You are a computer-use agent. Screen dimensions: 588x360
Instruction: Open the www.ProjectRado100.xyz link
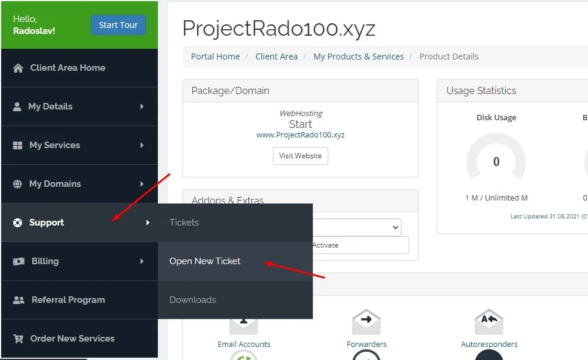300,134
